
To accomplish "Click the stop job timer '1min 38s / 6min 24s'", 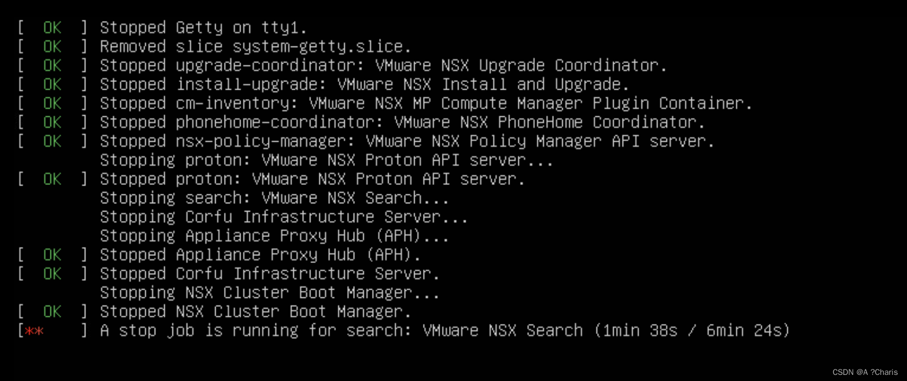I will pyautogui.click(x=691, y=331).
